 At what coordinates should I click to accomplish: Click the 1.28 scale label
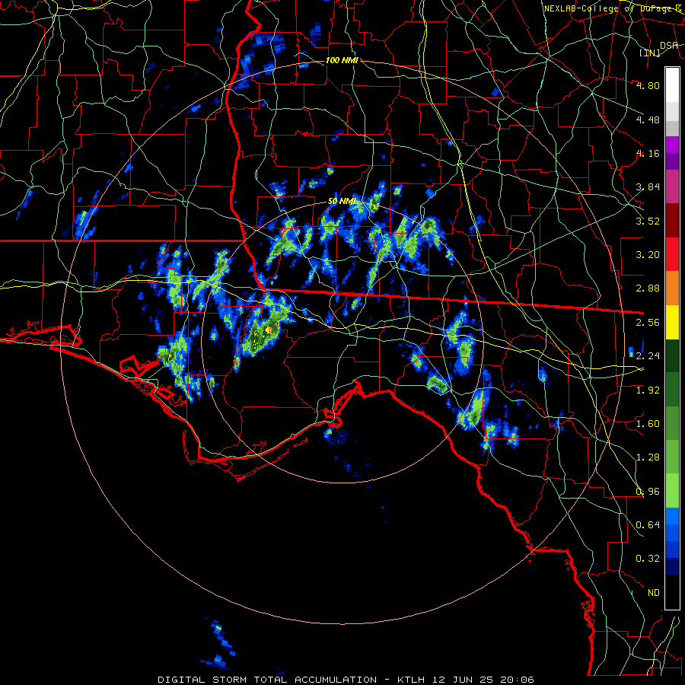(648, 457)
